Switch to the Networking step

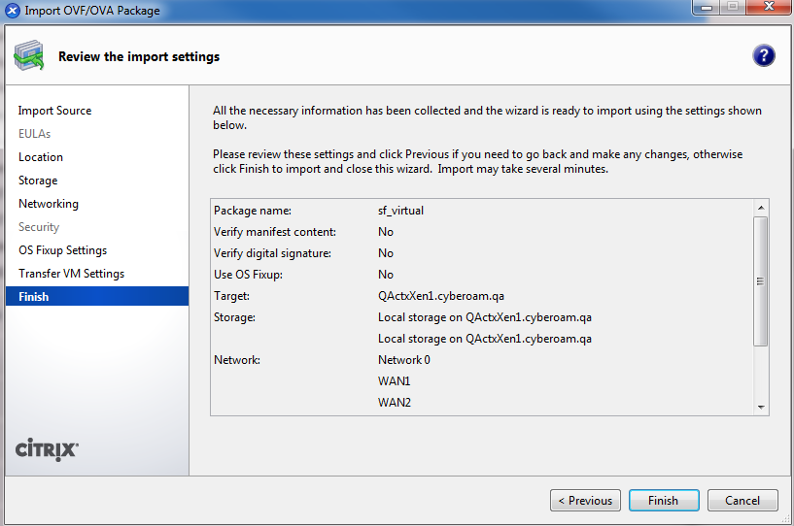[49, 204]
